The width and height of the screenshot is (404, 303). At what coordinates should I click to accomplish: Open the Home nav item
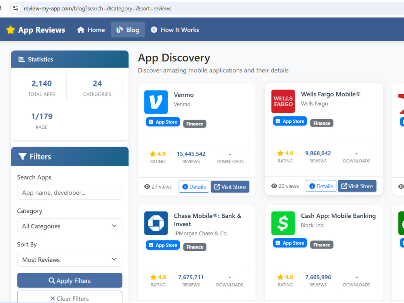[91, 30]
